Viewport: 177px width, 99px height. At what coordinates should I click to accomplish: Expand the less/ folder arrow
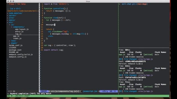[x=10, y=41]
